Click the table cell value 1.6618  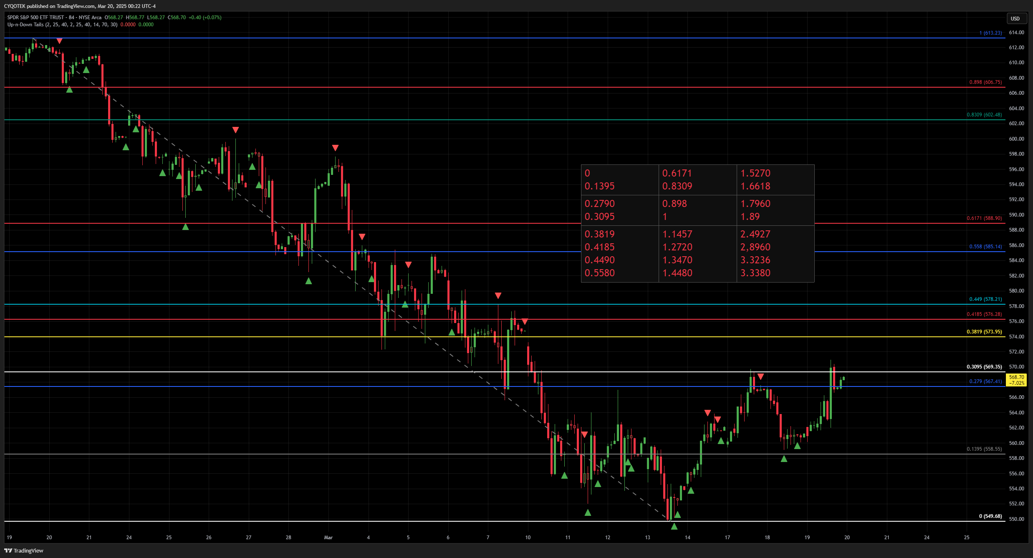coord(755,186)
